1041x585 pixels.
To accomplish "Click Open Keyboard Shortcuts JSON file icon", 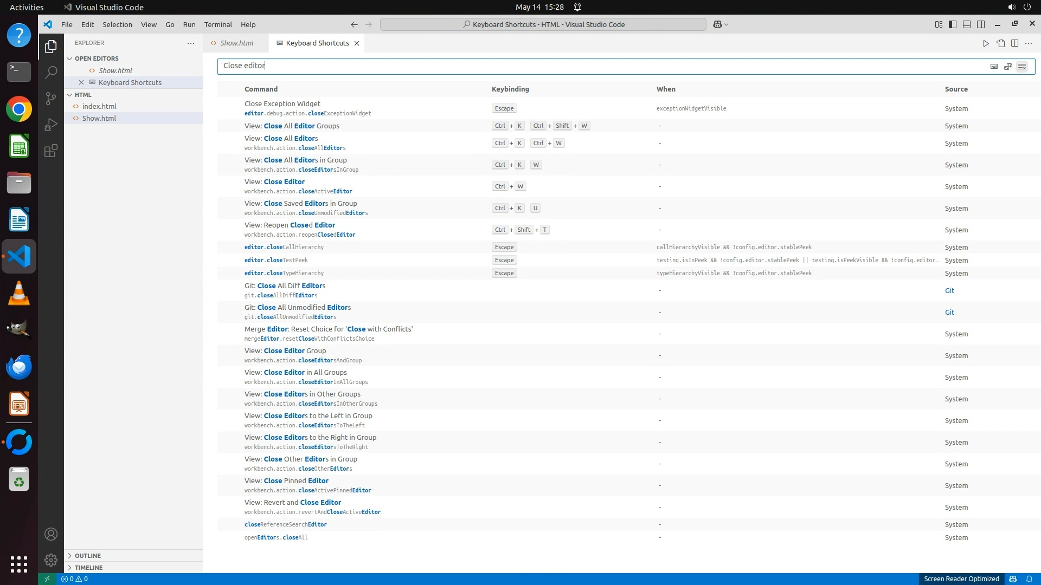I will click(x=1000, y=43).
